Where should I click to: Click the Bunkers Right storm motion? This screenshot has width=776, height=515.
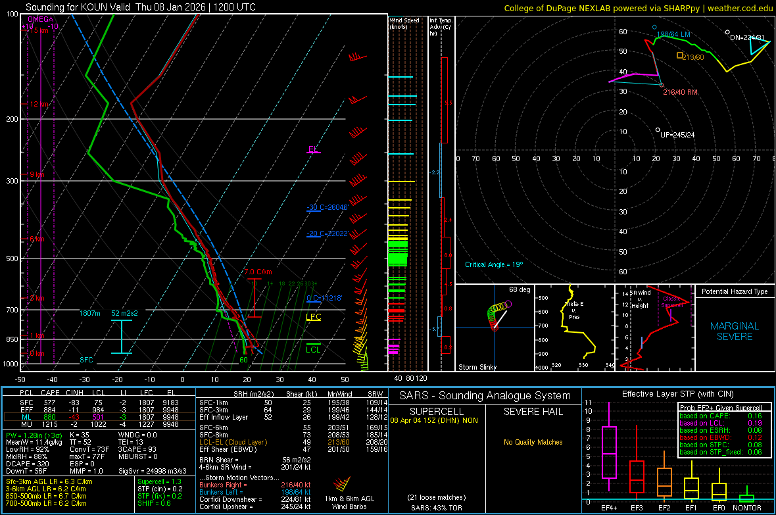coord(255,485)
